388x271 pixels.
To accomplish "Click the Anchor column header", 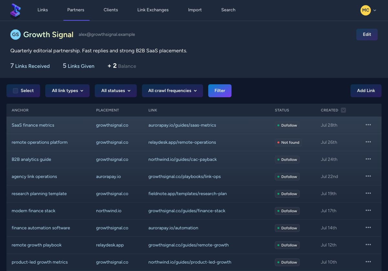I will [20, 110].
